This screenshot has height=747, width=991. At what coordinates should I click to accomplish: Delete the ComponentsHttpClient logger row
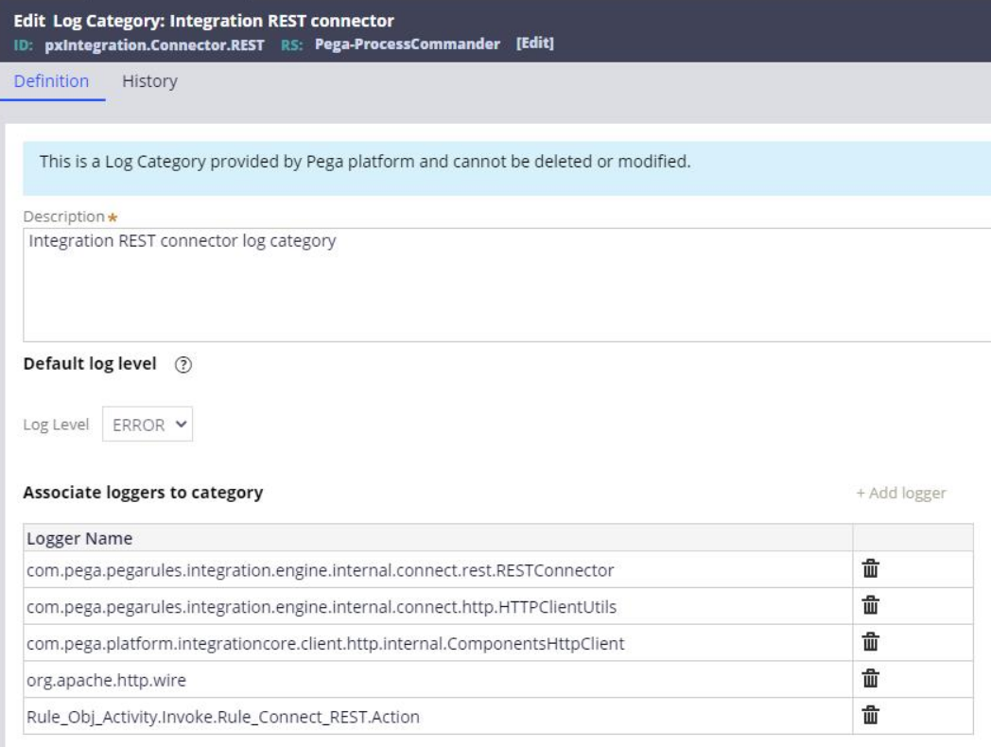[870, 642]
